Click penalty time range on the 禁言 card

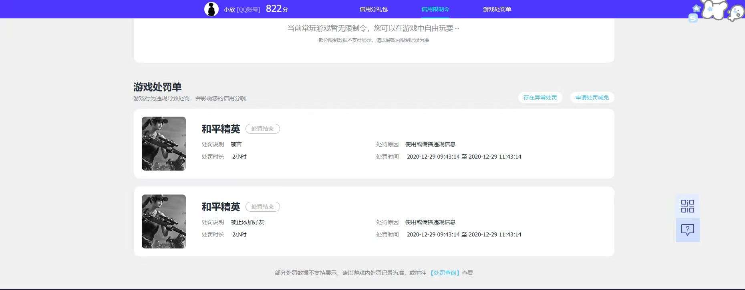click(x=464, y=157)
